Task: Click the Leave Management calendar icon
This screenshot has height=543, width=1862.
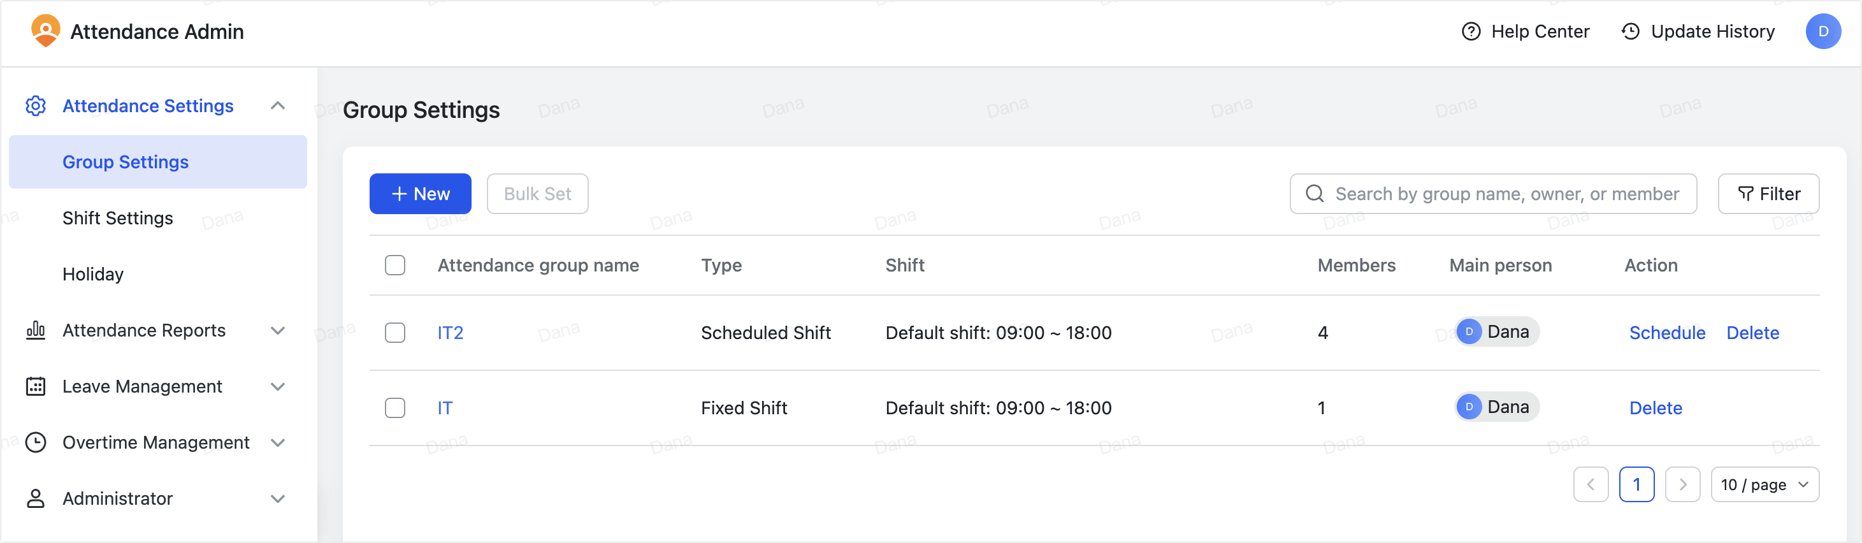Action: pyautogui.click(x=36, y=386)
